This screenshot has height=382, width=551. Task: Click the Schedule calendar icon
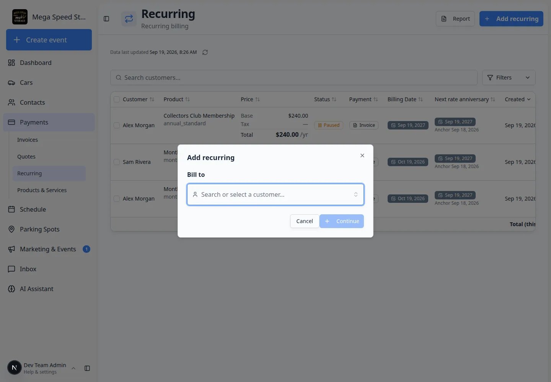[11, 209]
